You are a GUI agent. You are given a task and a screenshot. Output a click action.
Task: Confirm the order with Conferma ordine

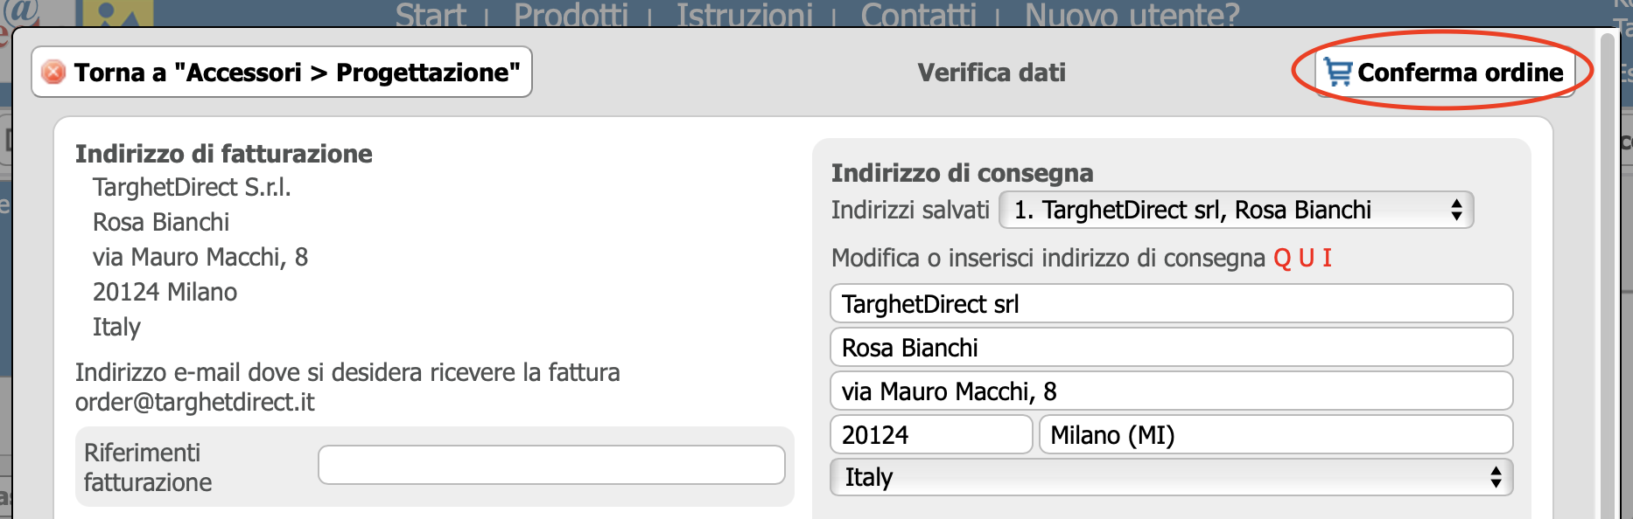pyautogui.click(x=1445, y=72)
